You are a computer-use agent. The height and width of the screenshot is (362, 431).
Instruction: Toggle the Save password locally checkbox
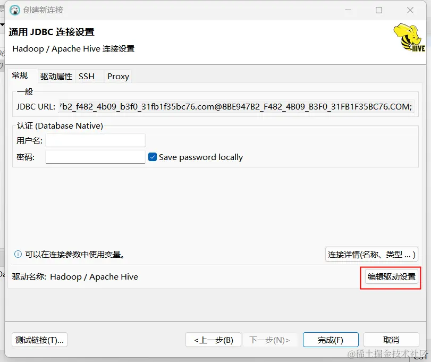(x=153, y=157)
